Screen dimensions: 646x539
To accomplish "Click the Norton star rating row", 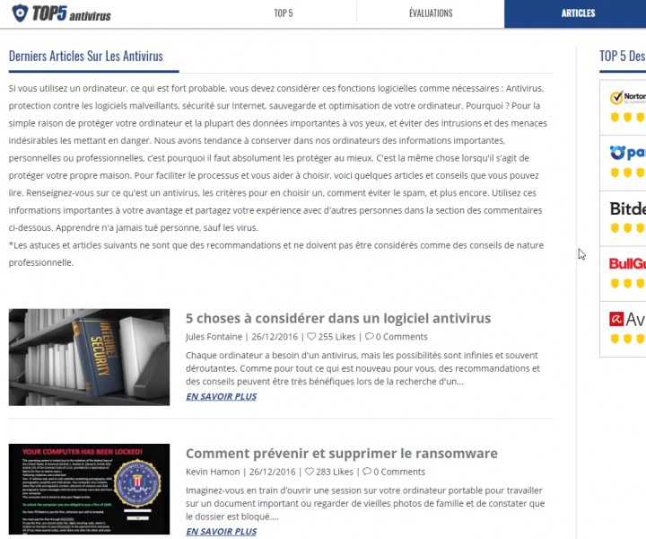I will (x=626, y=117).
